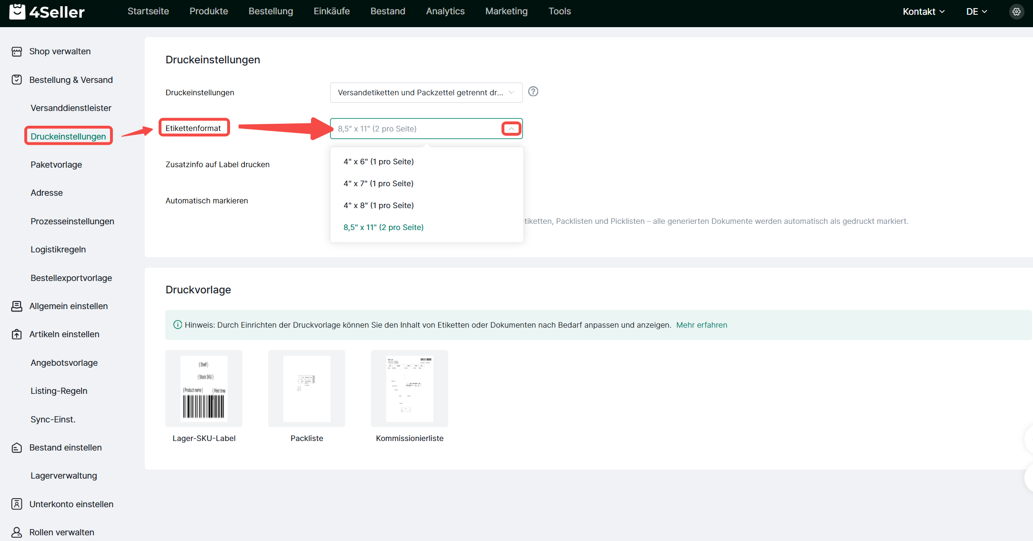Click the Artikeln einstellen upload icon
The image size is (1033, 541).
[17, 334]
